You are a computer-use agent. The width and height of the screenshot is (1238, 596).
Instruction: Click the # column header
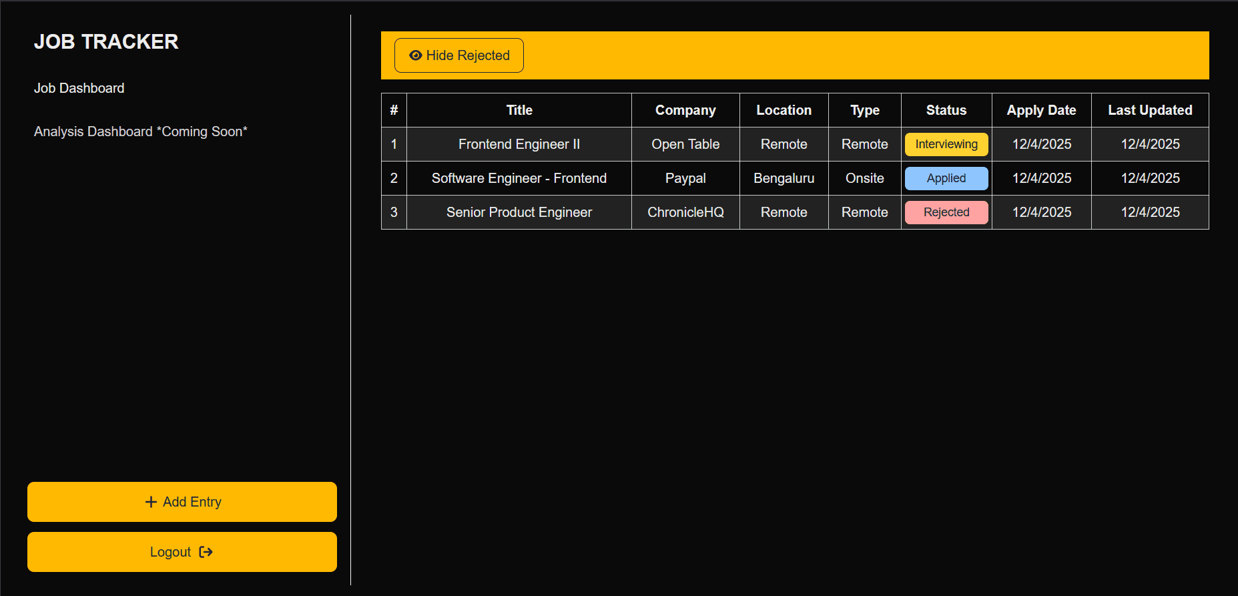coord(394,110)
